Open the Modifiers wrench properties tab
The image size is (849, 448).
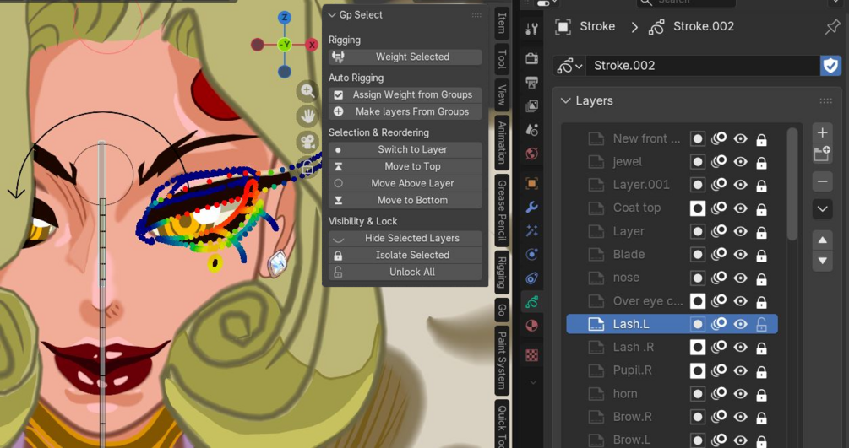531,208
